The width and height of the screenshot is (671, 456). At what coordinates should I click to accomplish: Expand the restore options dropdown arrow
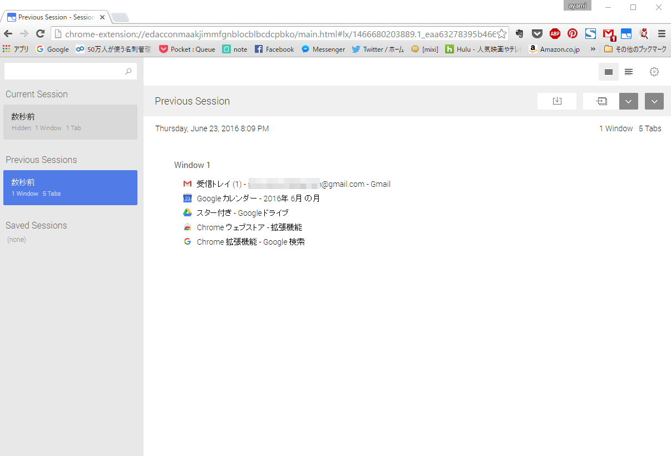click(x=629, y=101)
